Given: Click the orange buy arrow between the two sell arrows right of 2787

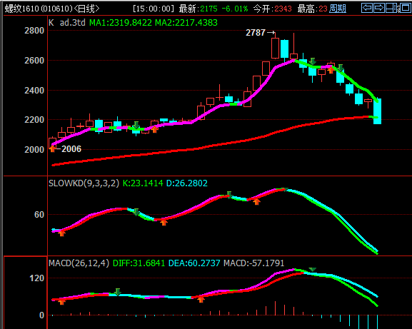Looking at the screenshot, I should (331, 70).
